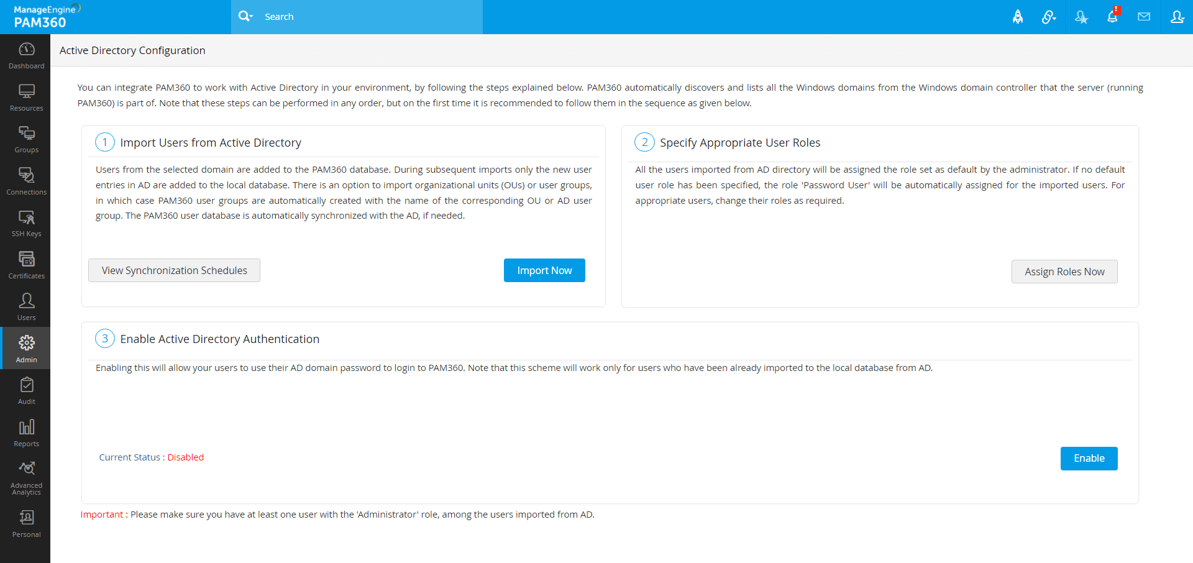Screen dimensions: 1193x563
Task: Go to the Users section
Action: pos(26,307)
